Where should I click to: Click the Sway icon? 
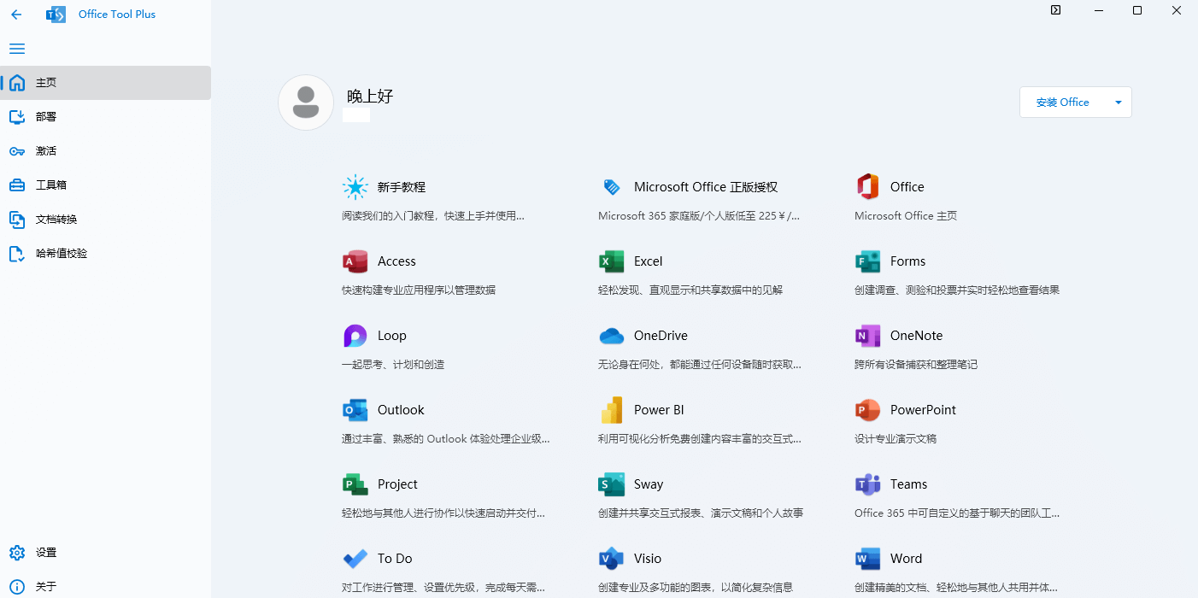point(611,484)
